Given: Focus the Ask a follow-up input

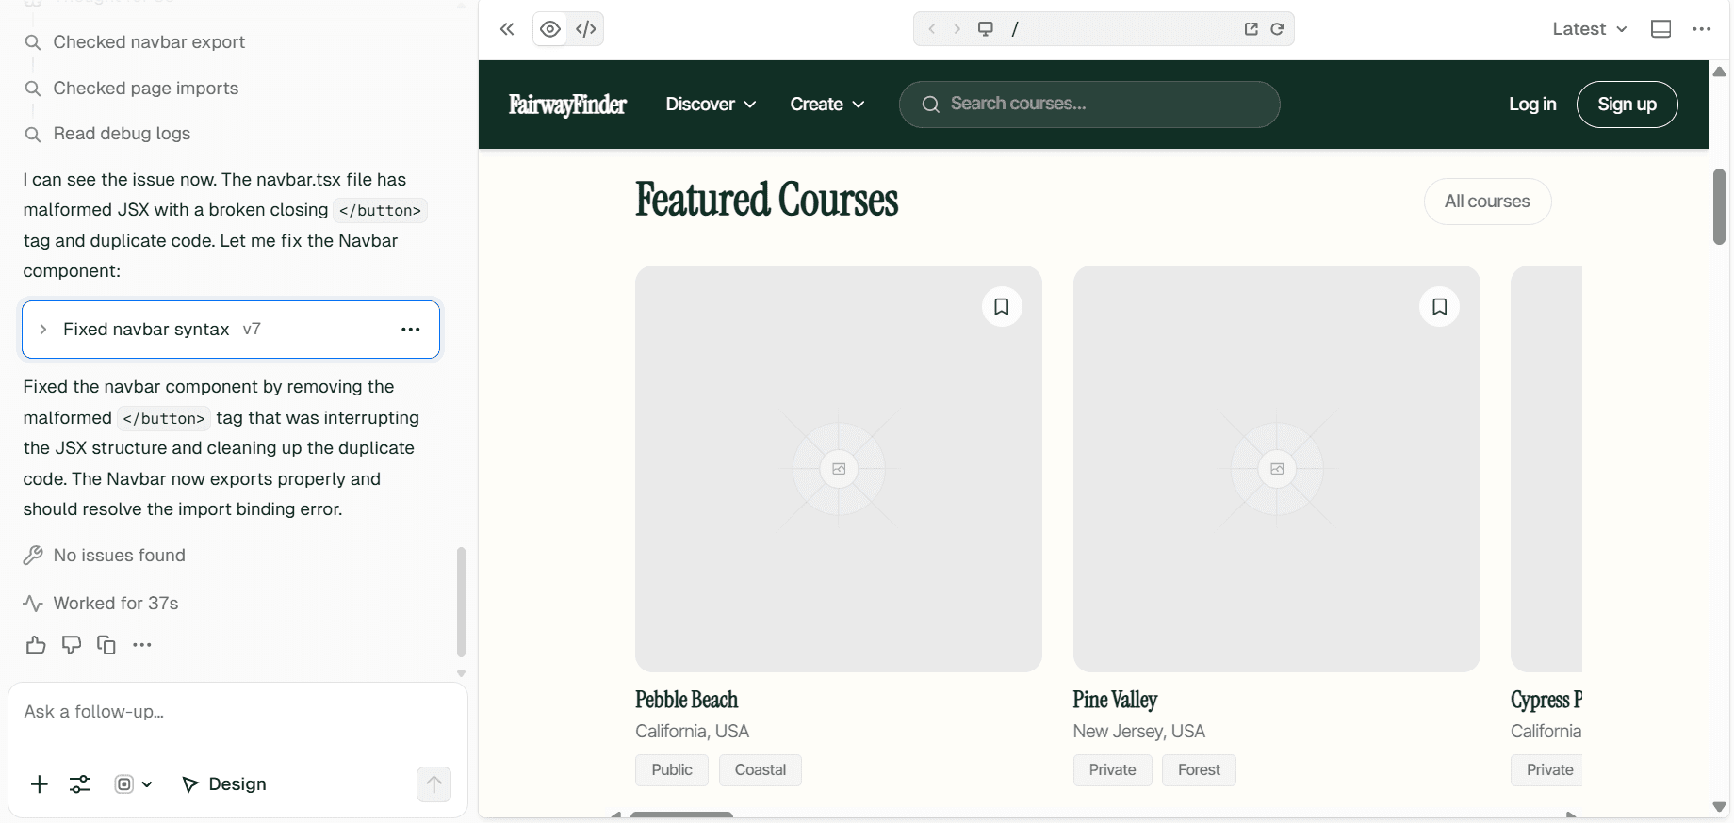Looking at the screenshot, I should (237, 712).
